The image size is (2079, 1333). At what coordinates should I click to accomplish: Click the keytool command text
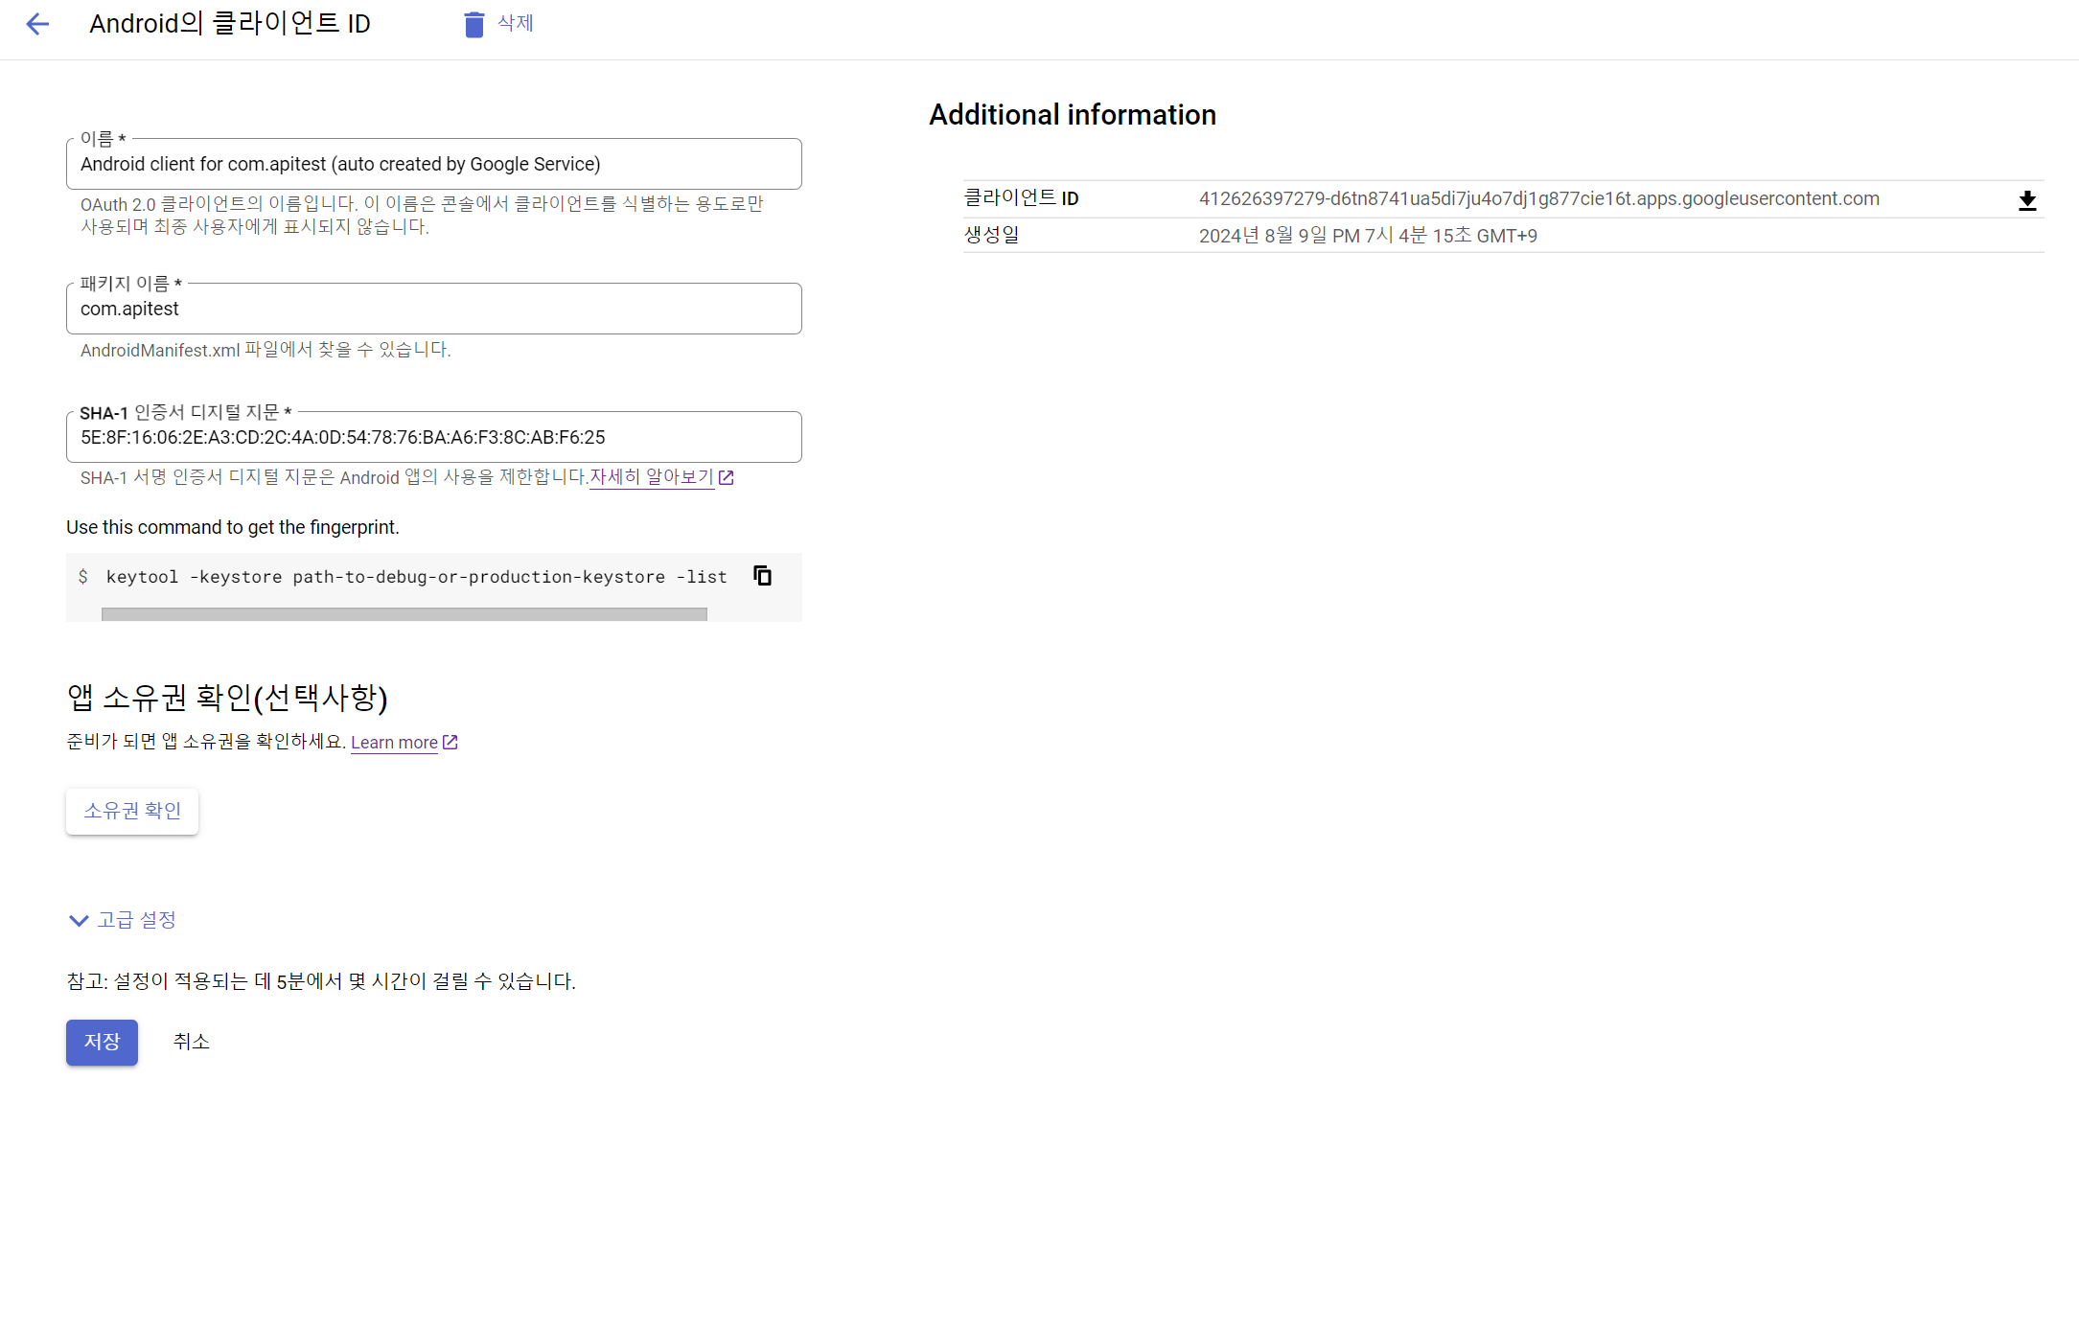tap(416, 577)
